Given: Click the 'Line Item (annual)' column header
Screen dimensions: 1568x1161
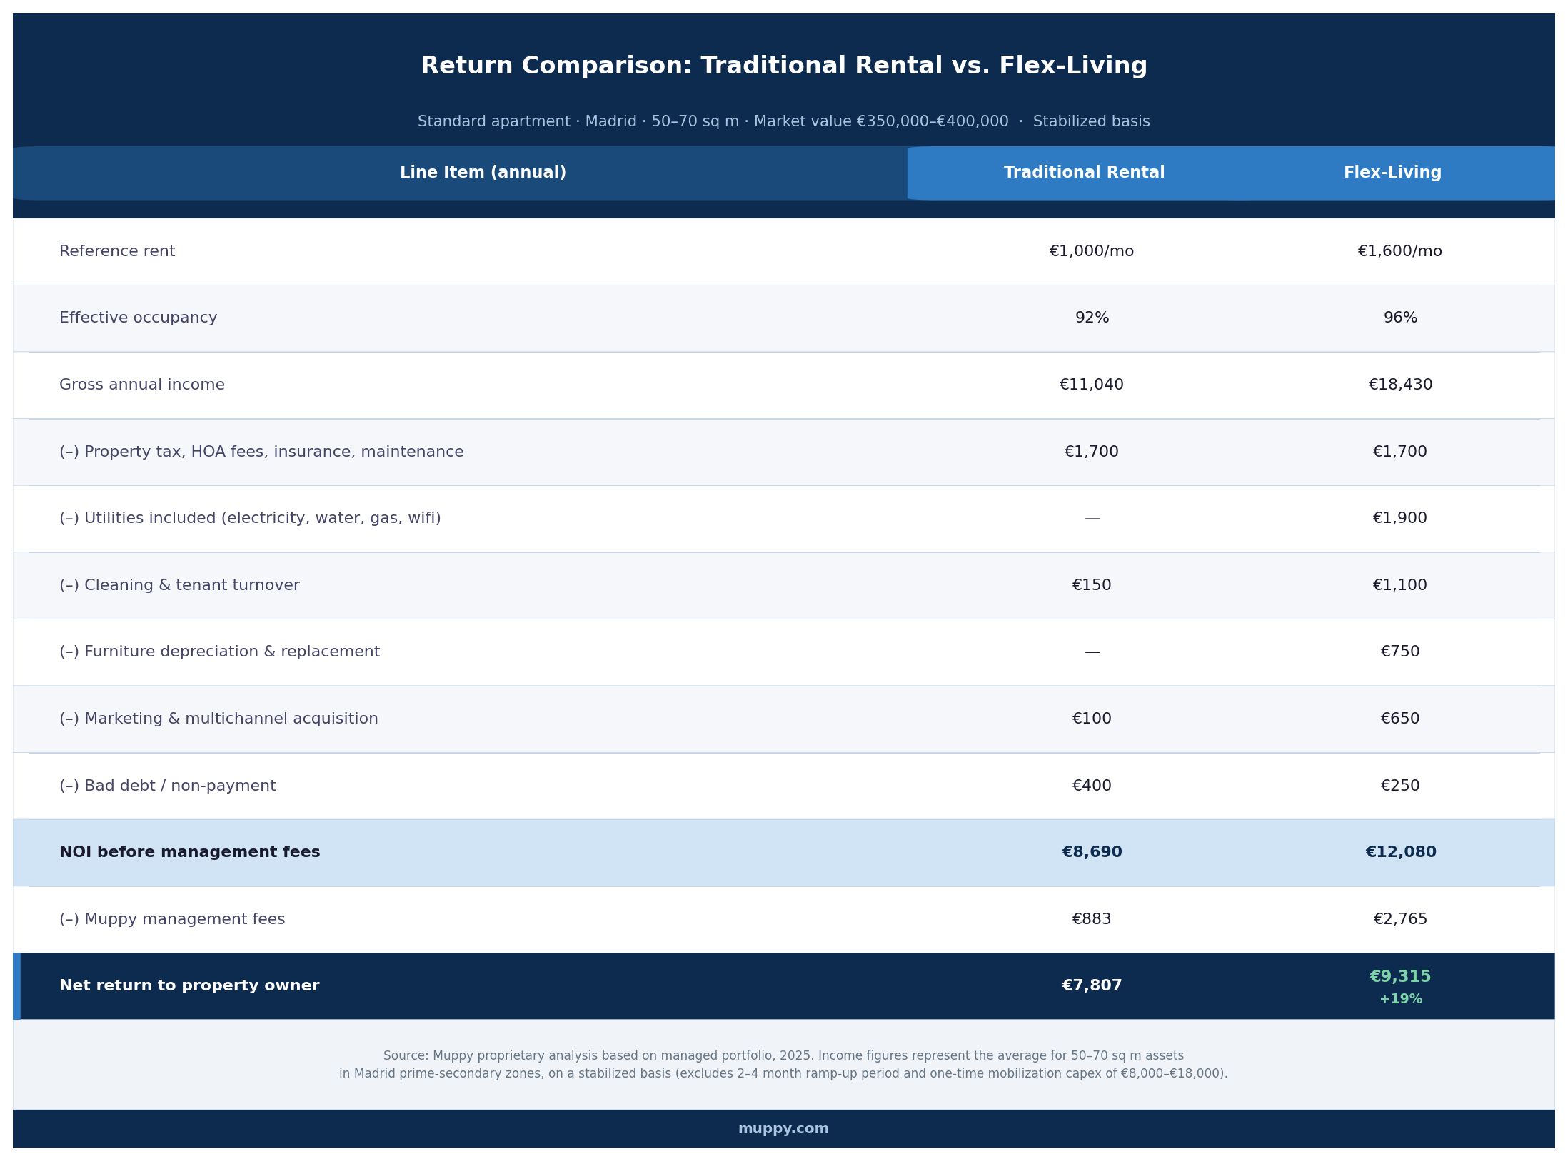Looking at the screenshot, I should tap(483, 173).
